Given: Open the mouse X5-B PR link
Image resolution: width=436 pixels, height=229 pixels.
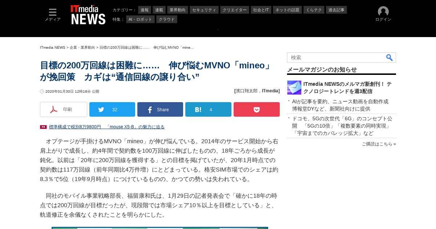Looking at the screenshot, I should (x=107, y=127).
